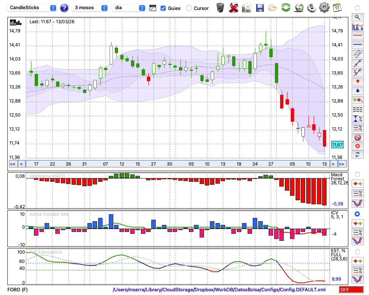The width and height of the screenshot is (369, 295).
Task: Click the Config.DEFAULT.xml file path link
Action: click(219, 290)
